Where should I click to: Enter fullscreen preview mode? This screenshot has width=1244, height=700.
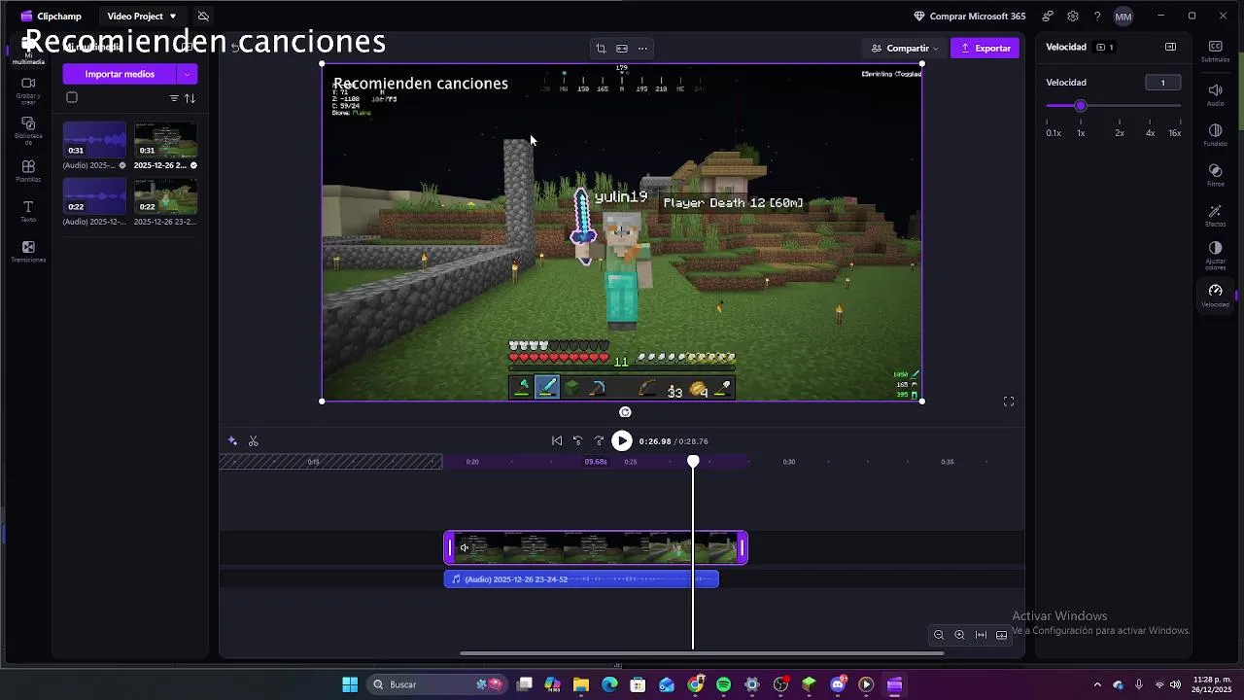[1009, 402]
